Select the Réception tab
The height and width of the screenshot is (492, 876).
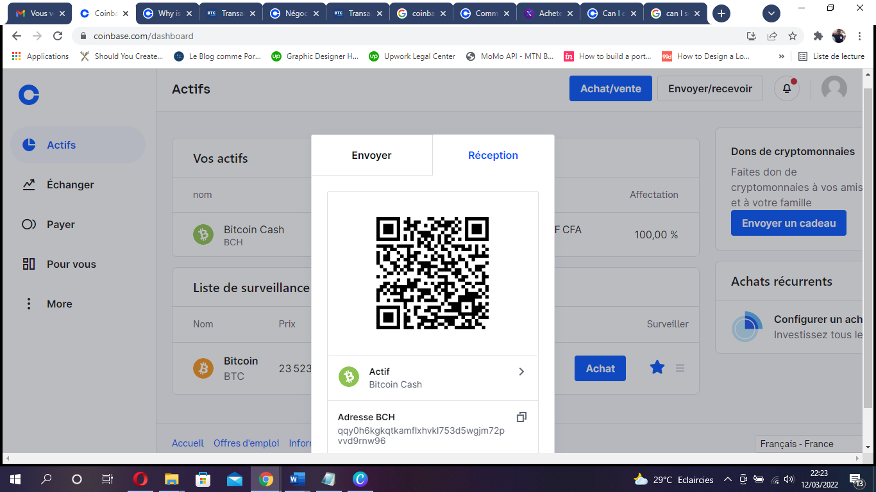[493, 155]
